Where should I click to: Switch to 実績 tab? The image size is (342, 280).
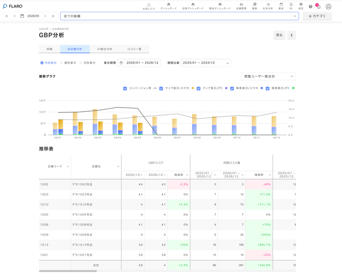point(50,49)
